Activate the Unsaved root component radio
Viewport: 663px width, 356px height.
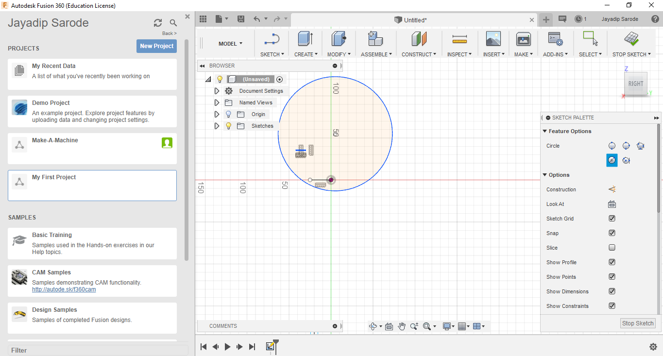[x=279, y=79]
